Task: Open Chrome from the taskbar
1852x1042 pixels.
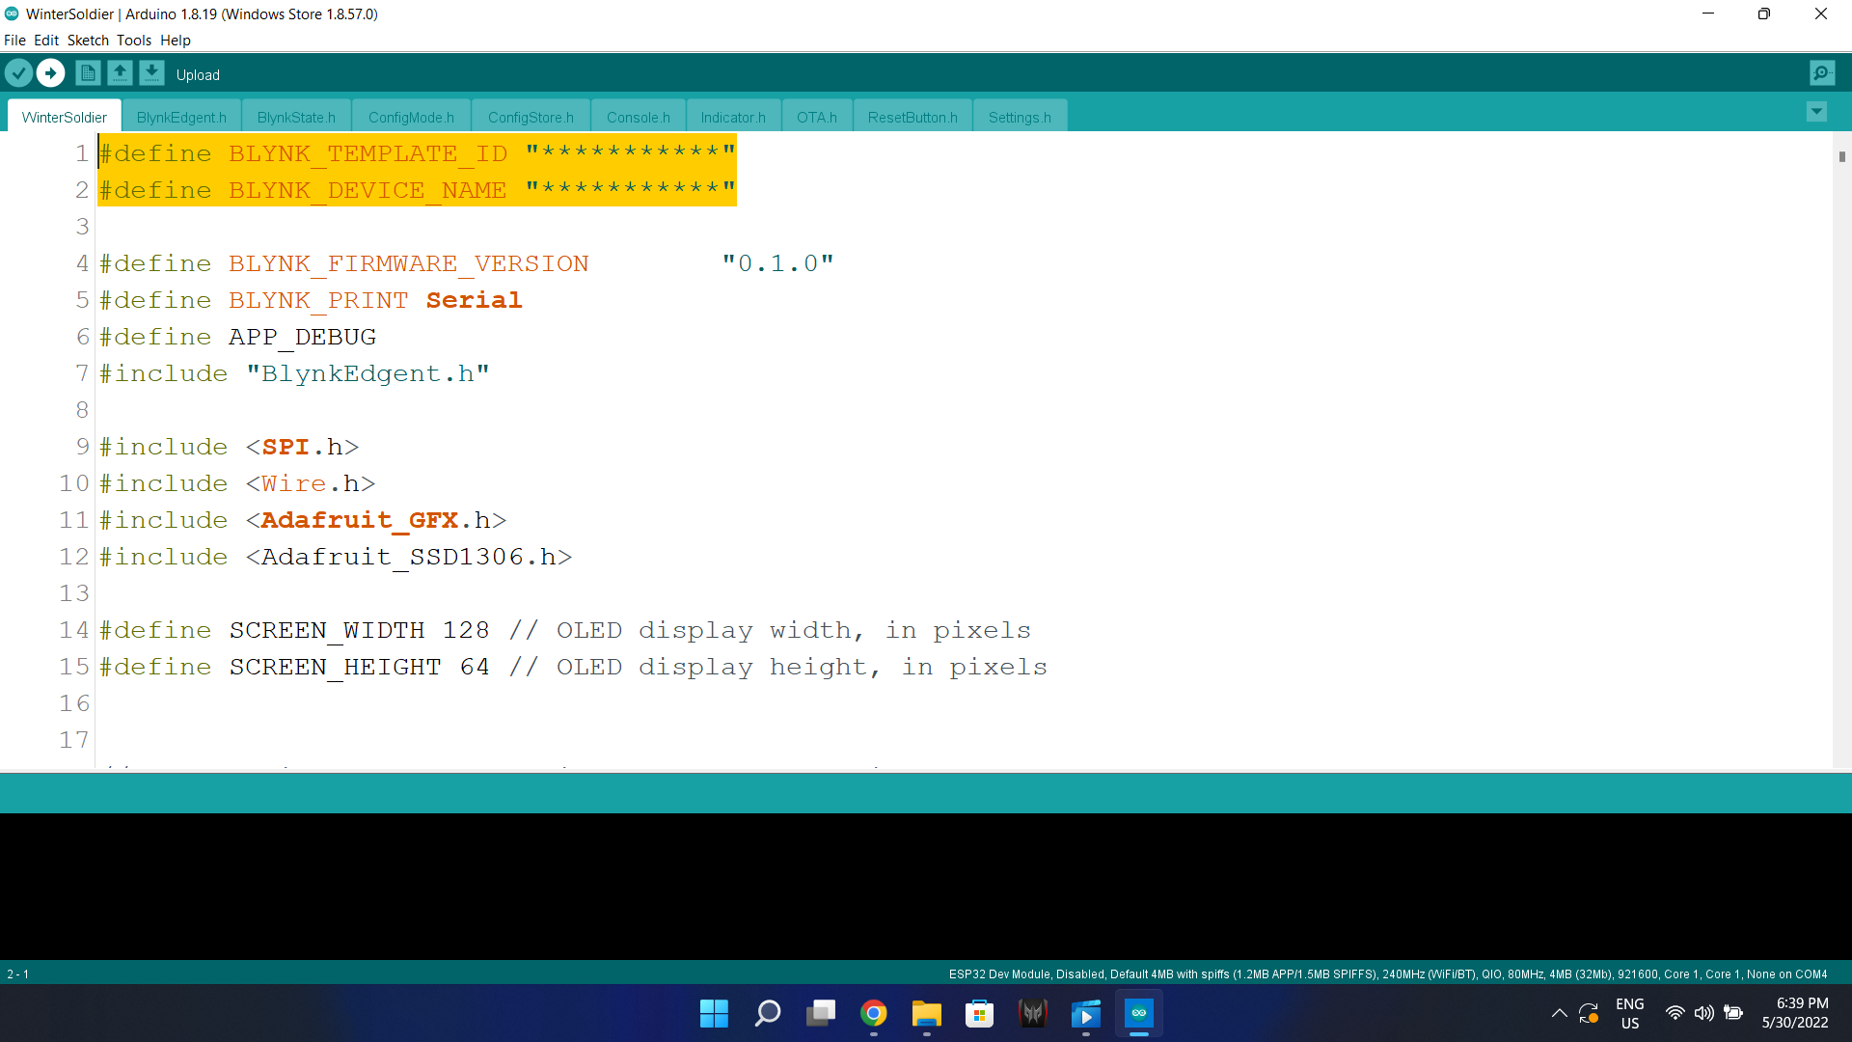Action: coord(874,1014)
